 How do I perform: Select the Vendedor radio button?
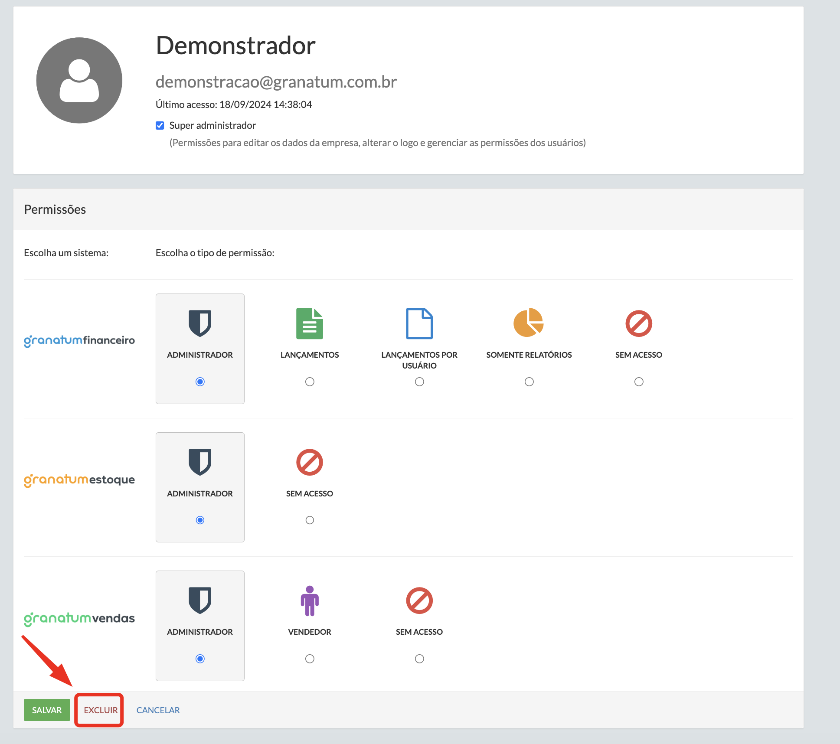(310, 659)
